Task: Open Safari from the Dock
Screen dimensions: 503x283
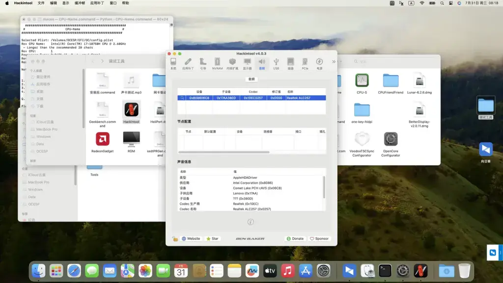Action: [x=74, y=271]
